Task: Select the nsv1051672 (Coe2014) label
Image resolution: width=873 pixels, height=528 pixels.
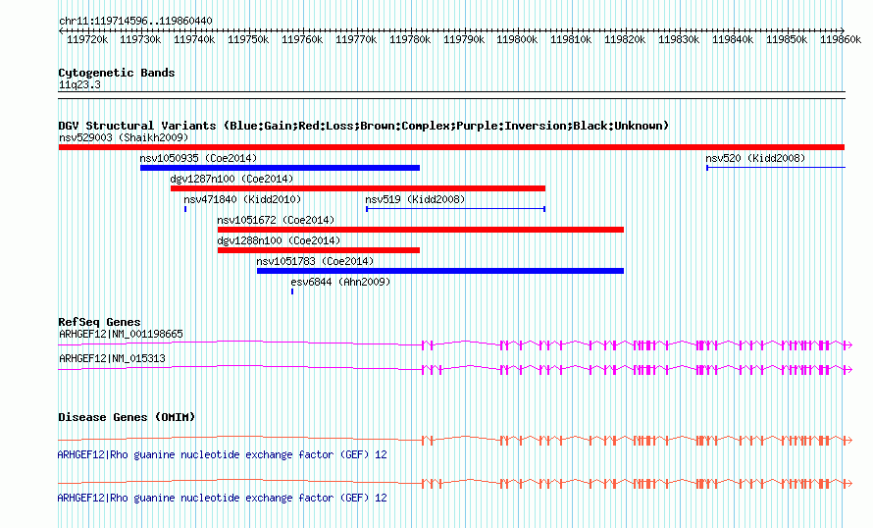Action: click(x=276, y=220)
